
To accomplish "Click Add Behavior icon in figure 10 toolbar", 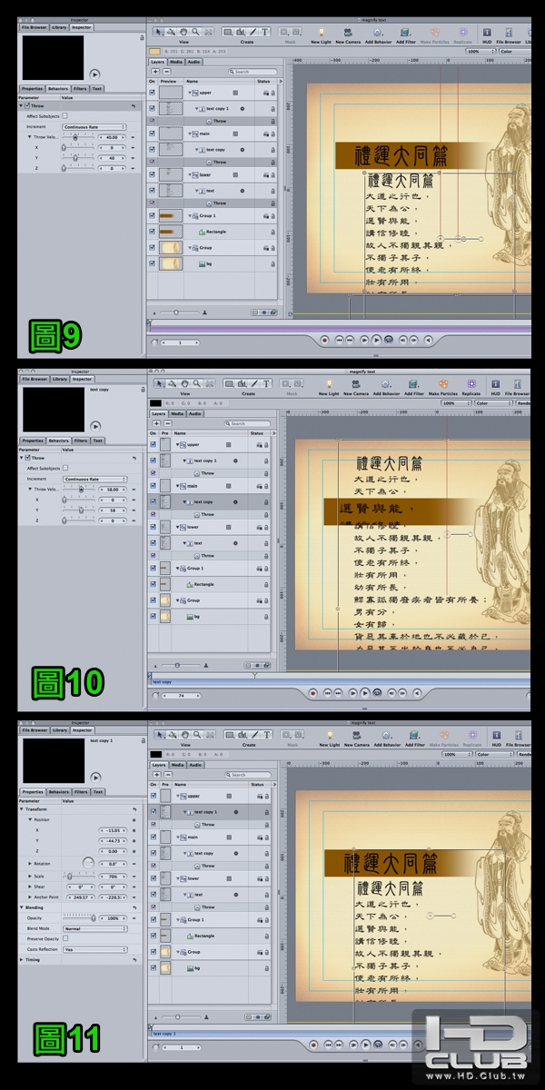I will tap(386, 382).
